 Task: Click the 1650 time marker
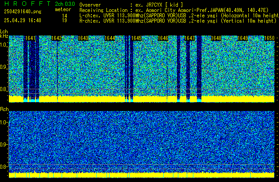point(269,38)
